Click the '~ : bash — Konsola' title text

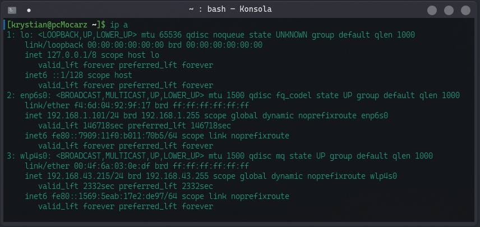(x=230, y=10)
